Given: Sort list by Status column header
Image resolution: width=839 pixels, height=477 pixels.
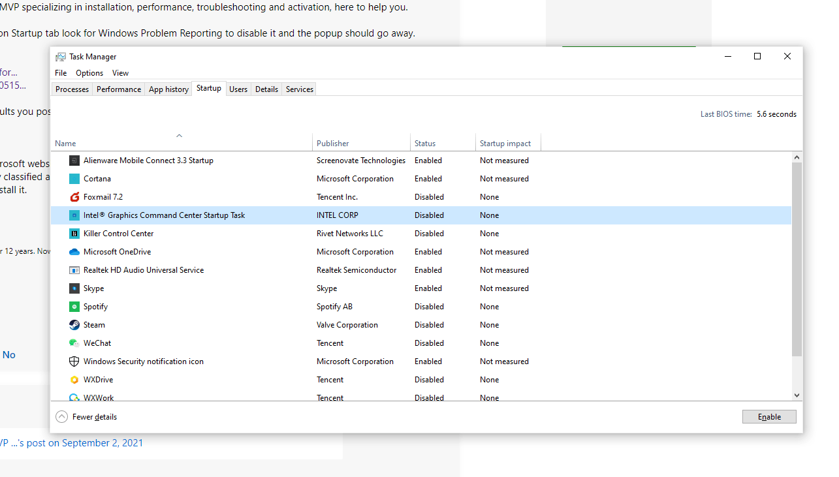Looking at the screenshot, I should 425,144.
